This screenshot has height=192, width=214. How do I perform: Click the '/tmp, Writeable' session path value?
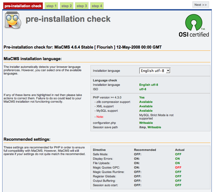point(150,127)
